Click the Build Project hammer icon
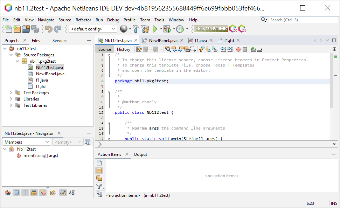Image resolution: width=340 pixels, height=208 pixels. coord(136,29)
